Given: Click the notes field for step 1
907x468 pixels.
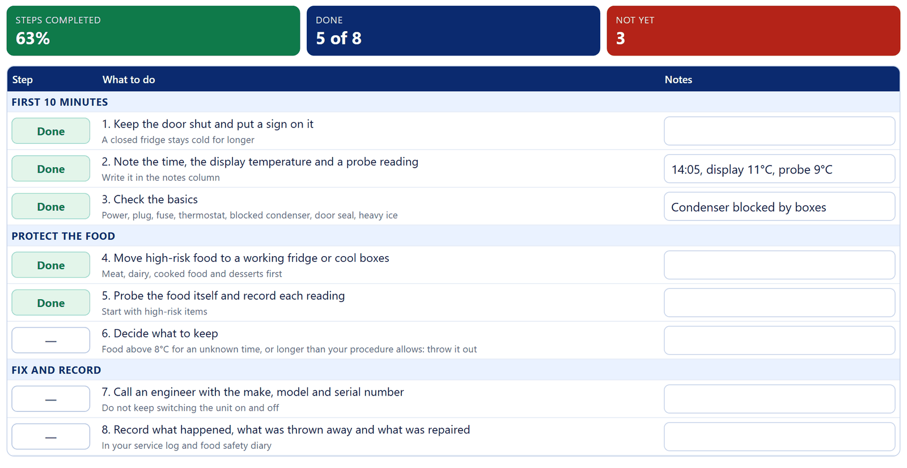Looking at the screenshot, I should tap(779, 131).
